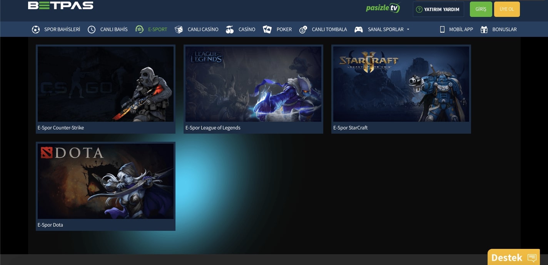The image size is (548, 265).
Task: Navigate to the Casino menu item
Action: coord(247,30)
